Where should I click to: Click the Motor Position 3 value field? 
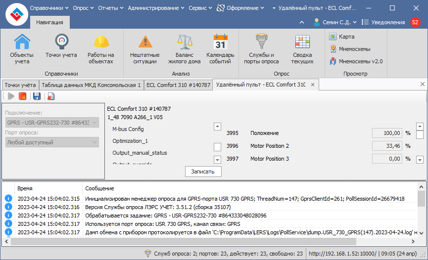(387, 159)
